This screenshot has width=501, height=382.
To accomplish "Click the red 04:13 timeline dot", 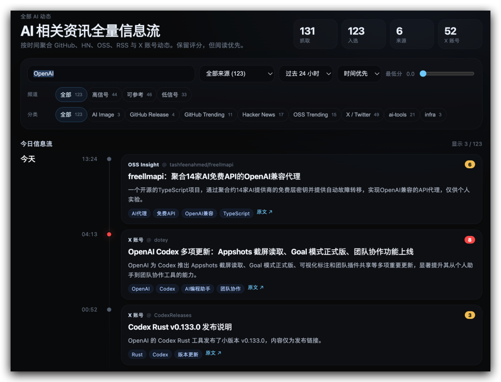I will pyautogui.click(x=109, y=235).
